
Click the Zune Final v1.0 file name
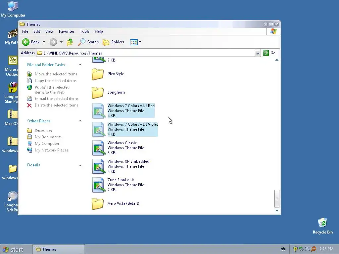(x=121, y=180)
